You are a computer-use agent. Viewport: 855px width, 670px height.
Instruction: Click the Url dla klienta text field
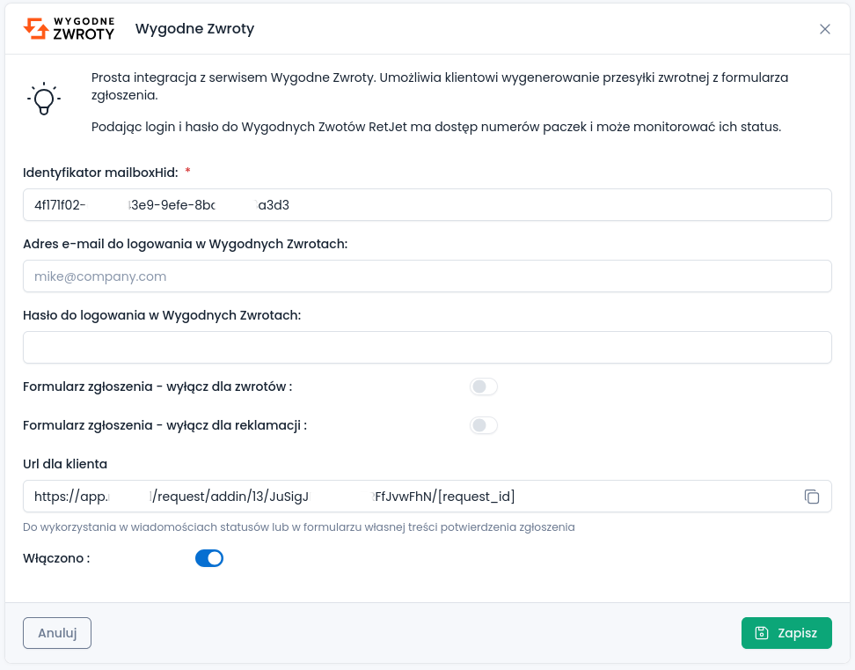click(x=405, y=497)
